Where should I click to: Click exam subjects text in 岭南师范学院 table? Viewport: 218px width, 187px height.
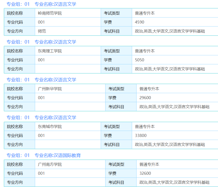coord(170,31)
